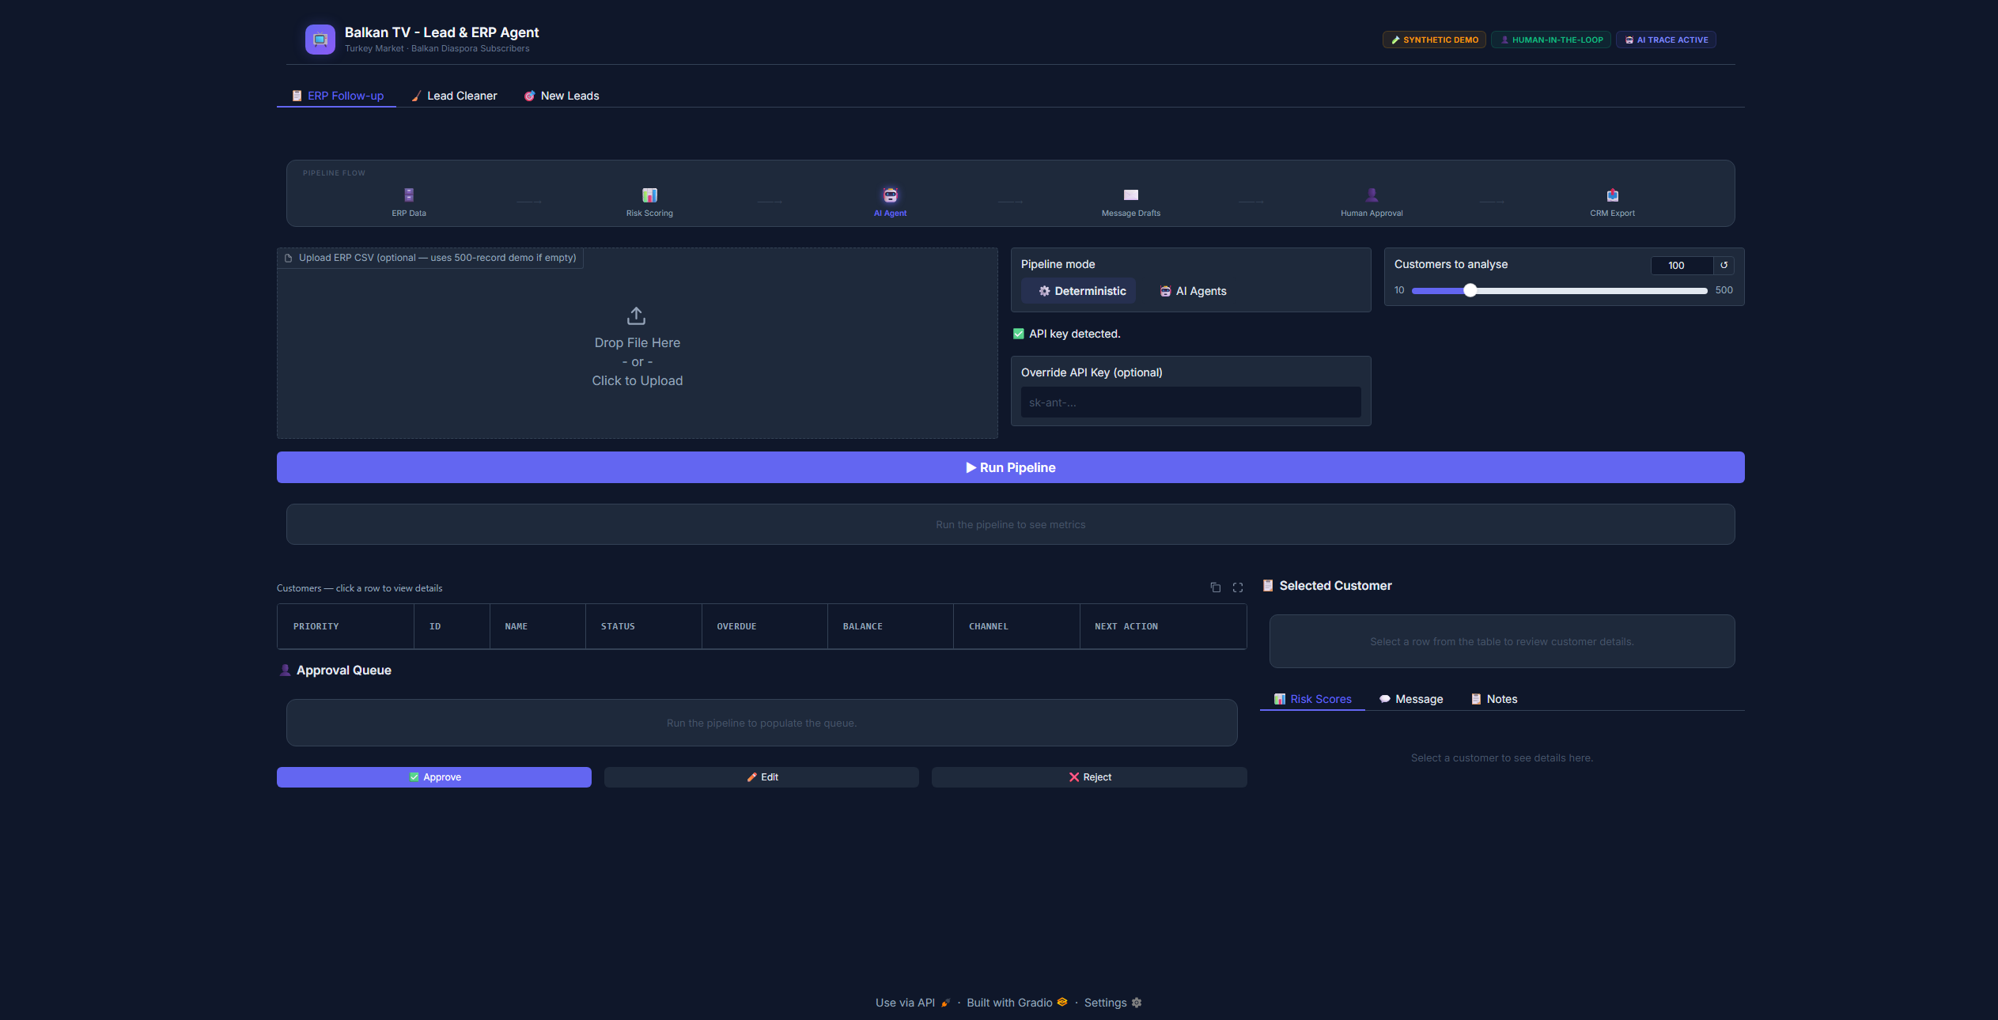
Task: Open the Notes details tab
Action: tap(1493, 699)
